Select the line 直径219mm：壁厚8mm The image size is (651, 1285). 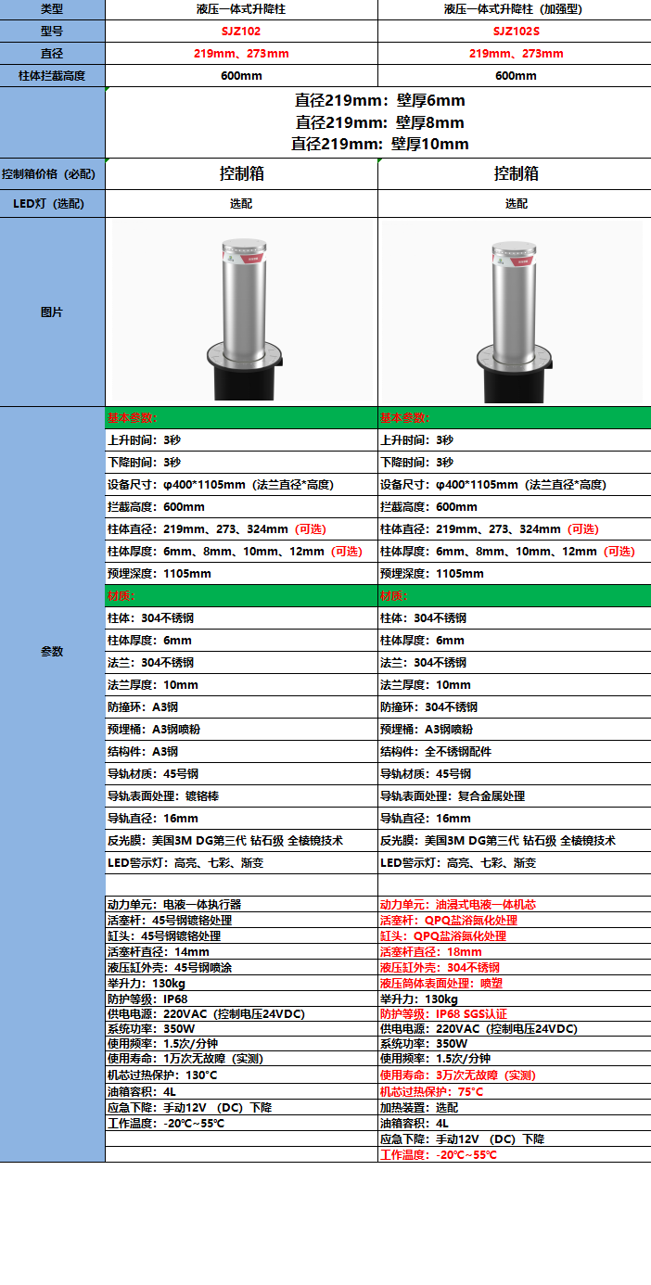(380, 122)
